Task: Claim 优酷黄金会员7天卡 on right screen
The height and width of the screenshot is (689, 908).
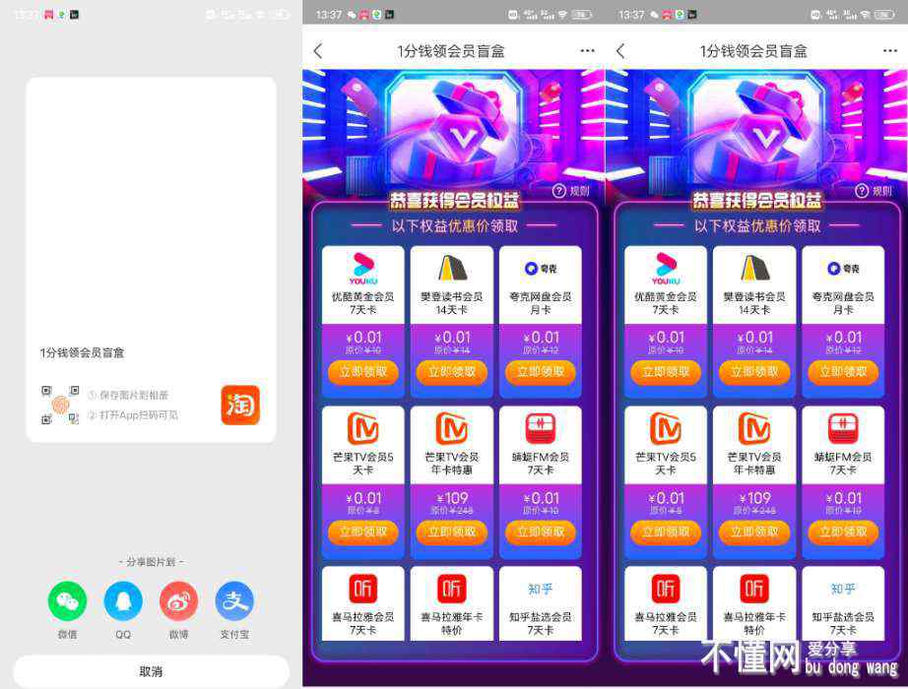Action: [666, 372]
